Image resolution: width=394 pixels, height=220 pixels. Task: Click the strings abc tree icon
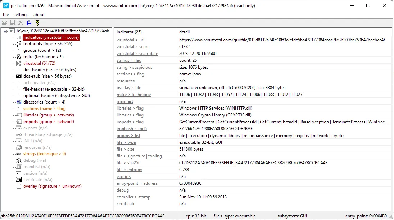tap(19, 154)
